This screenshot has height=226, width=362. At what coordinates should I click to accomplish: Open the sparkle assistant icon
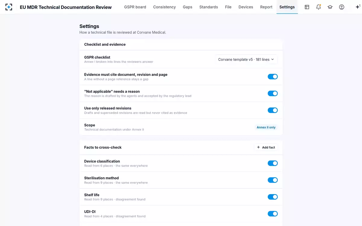(358, 7)
